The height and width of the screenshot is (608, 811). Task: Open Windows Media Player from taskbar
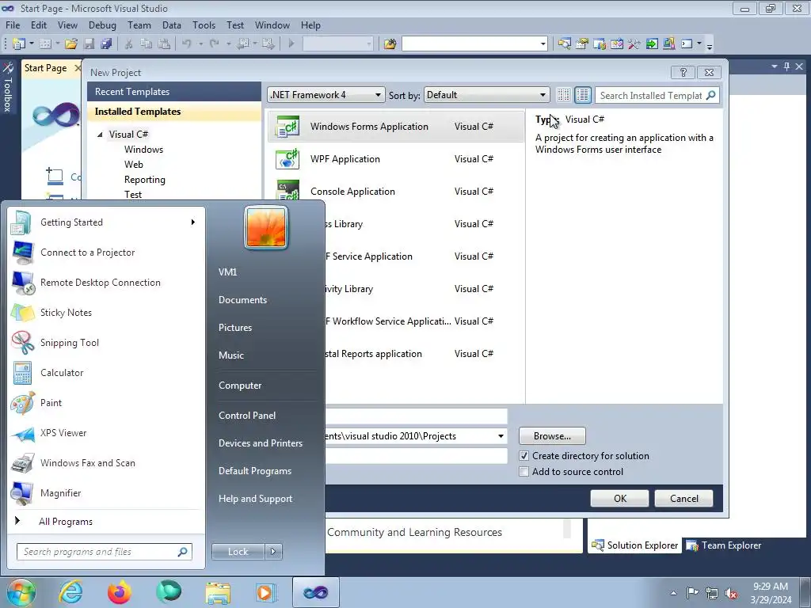[x=265, y=592]
